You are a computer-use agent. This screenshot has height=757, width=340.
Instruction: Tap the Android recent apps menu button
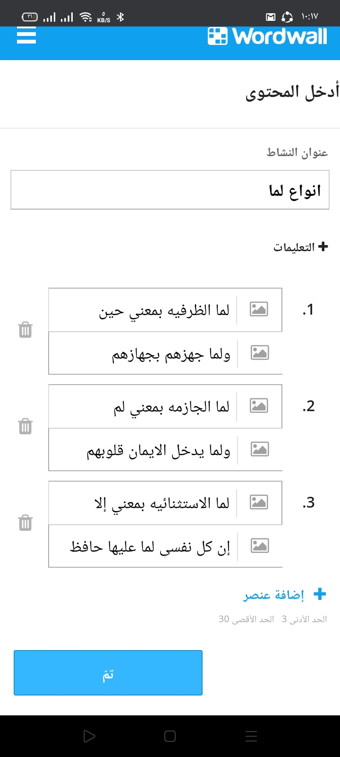(251, 736)
